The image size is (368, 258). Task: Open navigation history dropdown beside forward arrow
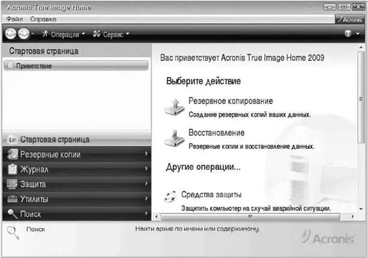coord(32,34)
